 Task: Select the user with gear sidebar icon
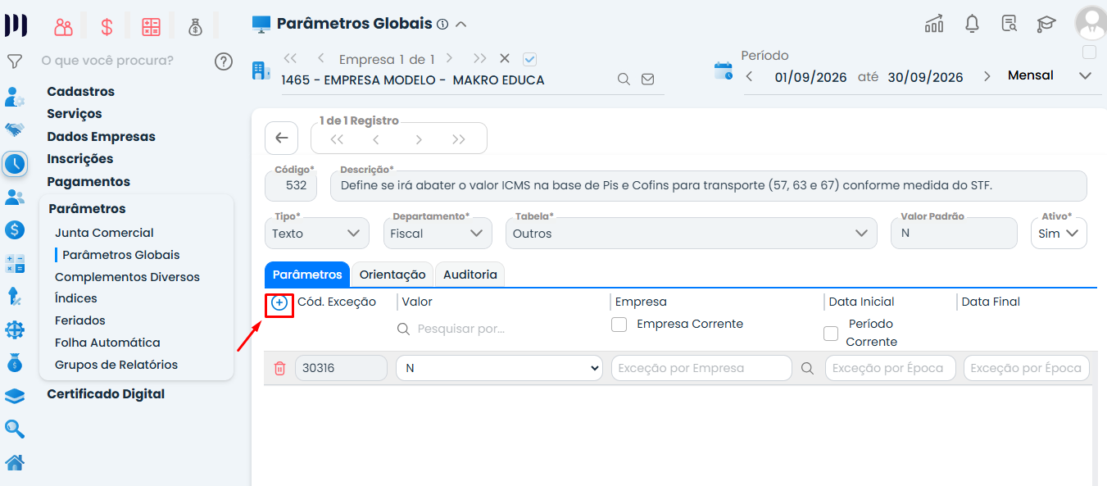pyautogui.click(x=15, y=97)
